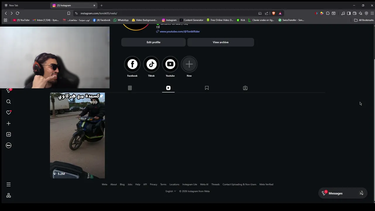Open the Terms footer link
This screenshot has width=375, height=211.
click(x=163, y=184)
